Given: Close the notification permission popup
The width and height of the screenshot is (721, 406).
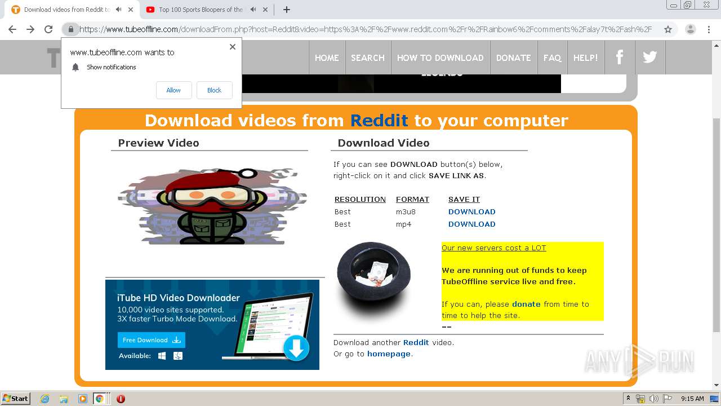Looking at the screenshot, I should [x=233, y=47].
